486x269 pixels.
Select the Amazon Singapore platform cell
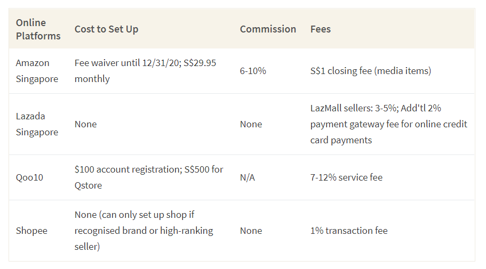click(x=37, y=71)
